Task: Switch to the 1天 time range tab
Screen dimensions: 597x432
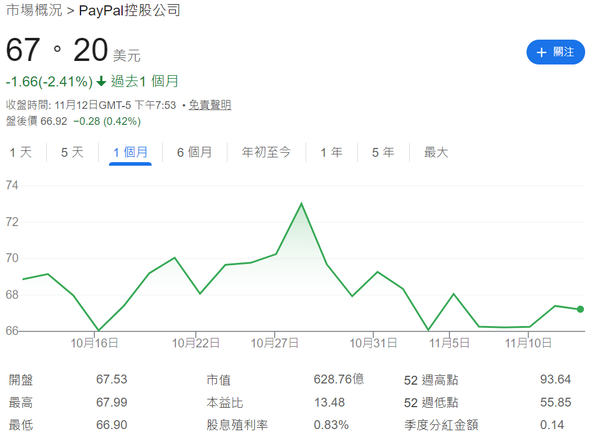Action: click(21, 152)
